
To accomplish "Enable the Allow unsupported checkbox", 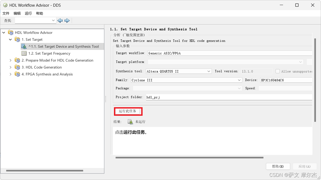I will [277, 71].
